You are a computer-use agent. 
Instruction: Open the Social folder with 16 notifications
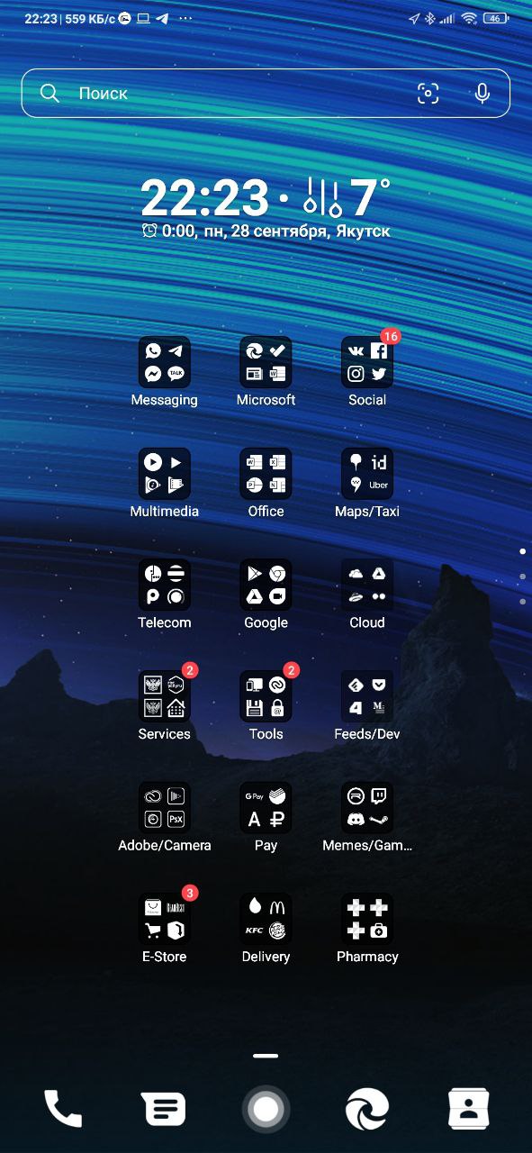pos(367,362)
